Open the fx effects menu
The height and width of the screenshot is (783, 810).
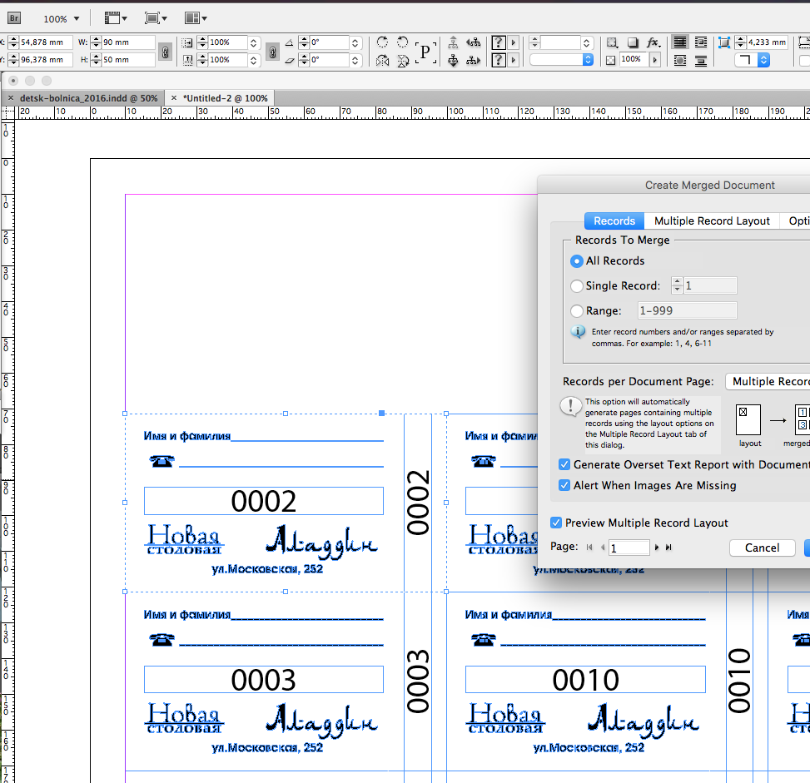point(653,42)
